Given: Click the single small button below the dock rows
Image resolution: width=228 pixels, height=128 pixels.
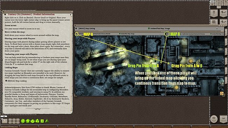Looking at the screenshot, I should (x=219, y=7).
